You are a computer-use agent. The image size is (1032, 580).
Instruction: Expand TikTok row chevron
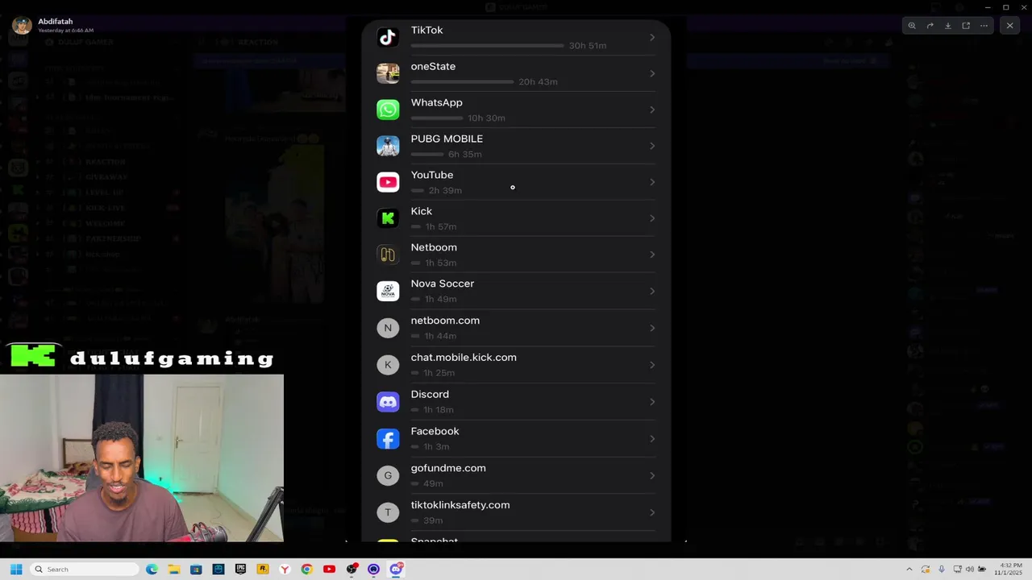click(x=652, y=37)
